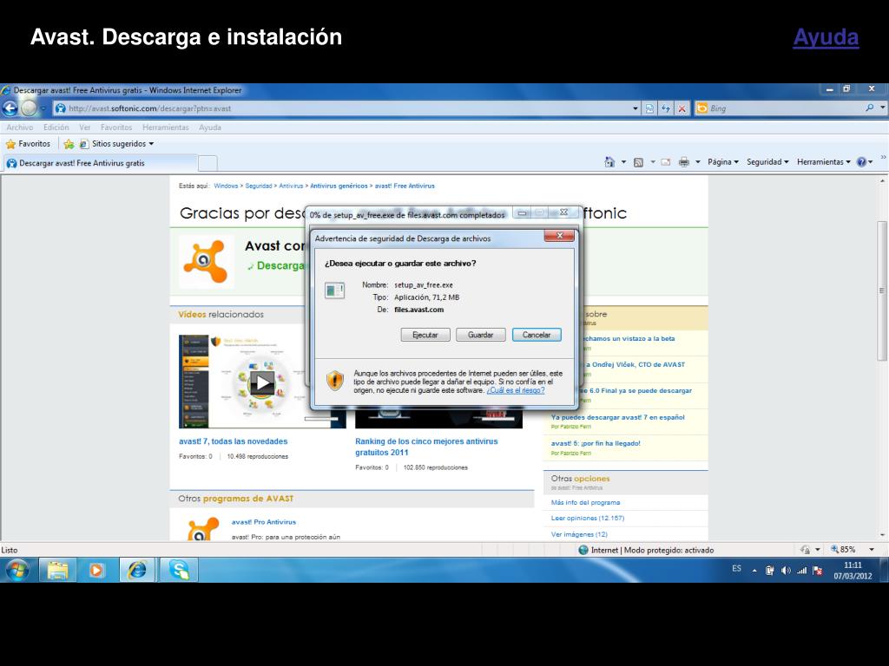Open the Edición menu
The image size is (889, 666).
point(56,127)
